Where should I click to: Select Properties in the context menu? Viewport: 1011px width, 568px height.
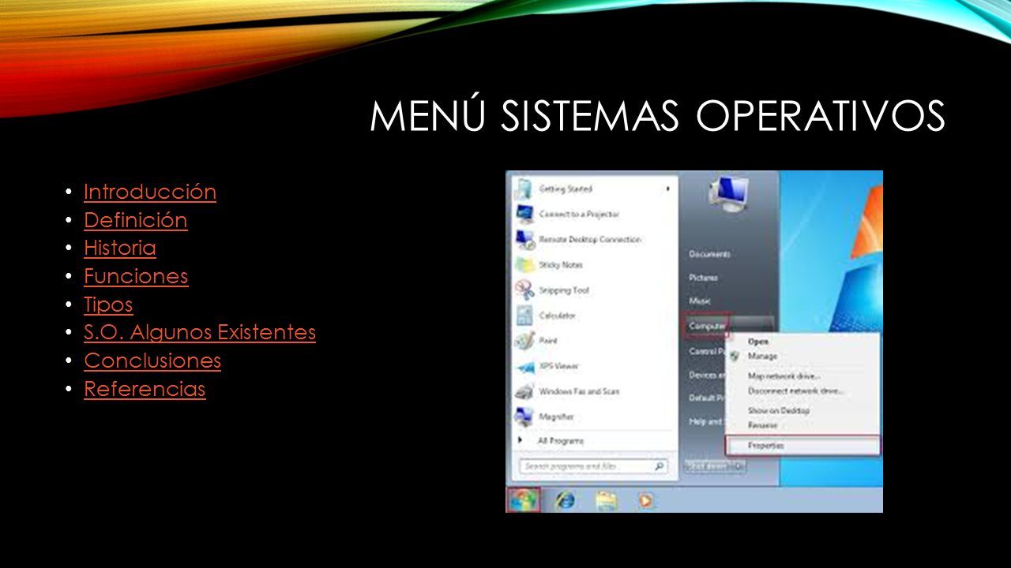tap(802, 446)
